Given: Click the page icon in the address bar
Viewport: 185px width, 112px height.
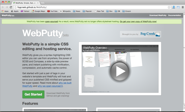Looking at the screenshot, I should [15, 7].
